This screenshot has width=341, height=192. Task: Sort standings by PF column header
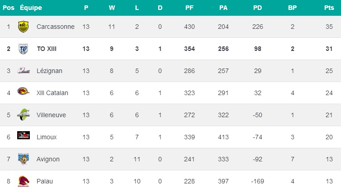coord(189,8)
